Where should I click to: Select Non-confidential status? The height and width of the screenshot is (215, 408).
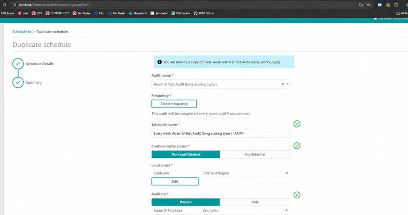[x=186, y=154]
